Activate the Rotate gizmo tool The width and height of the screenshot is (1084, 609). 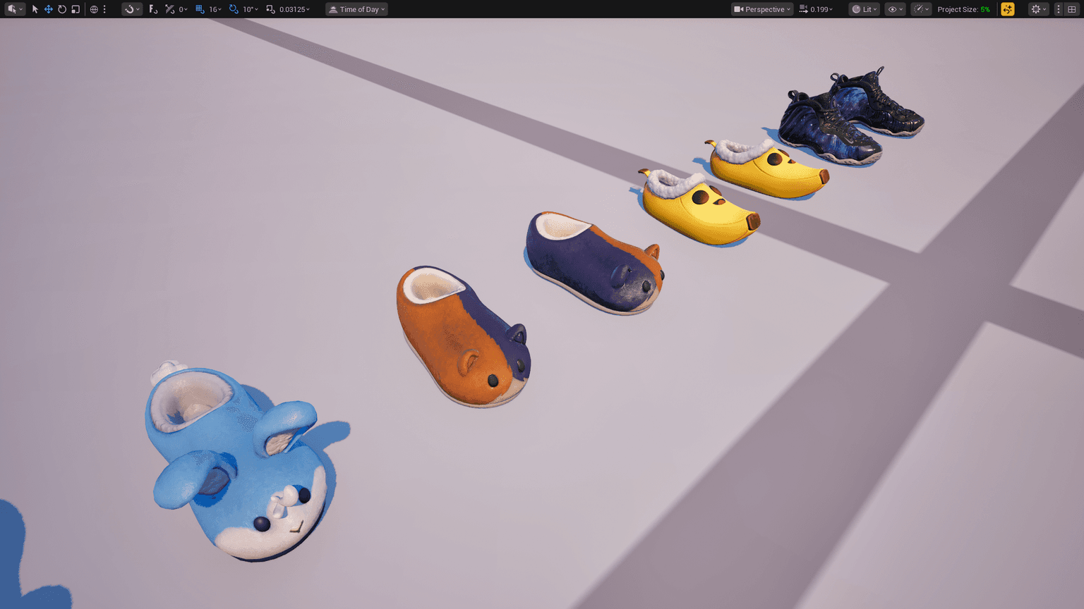coord(62,9)
